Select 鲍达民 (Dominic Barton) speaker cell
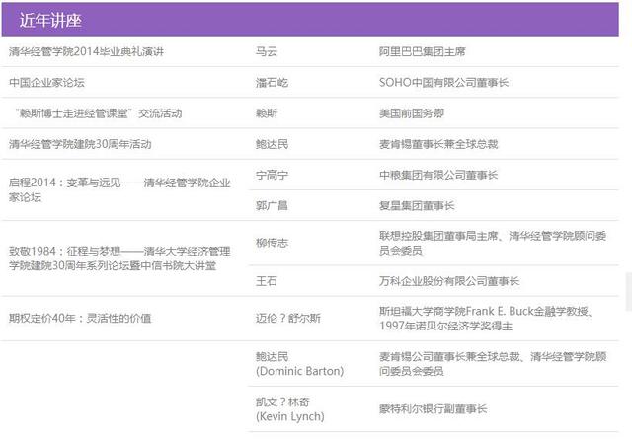632x439 pixels. 299,363
